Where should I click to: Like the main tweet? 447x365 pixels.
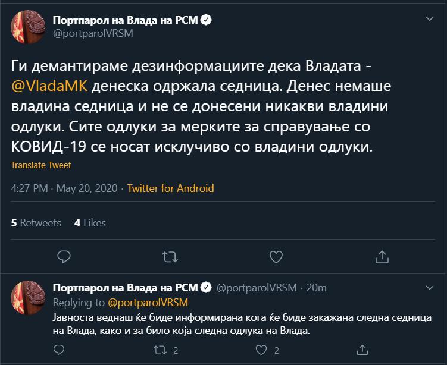point(276,256)
